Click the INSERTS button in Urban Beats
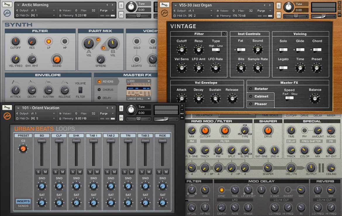The width and height of the screenshot is (342, 216). pos(23,201)
